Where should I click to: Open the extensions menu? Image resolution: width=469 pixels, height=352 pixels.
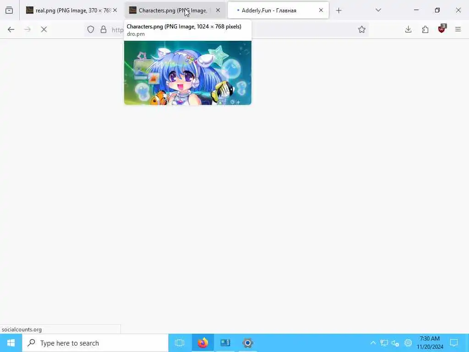pyautogui.click(x=425, y=30)
